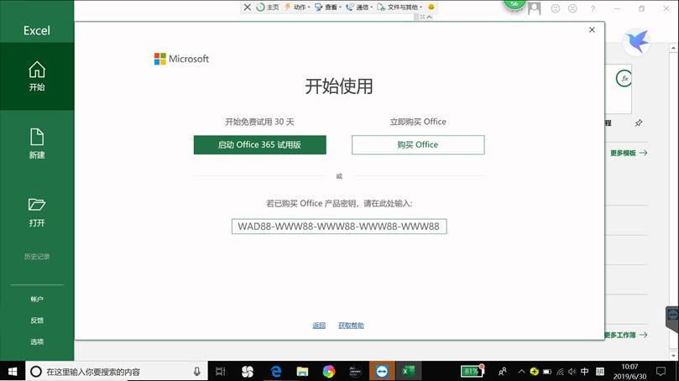Click the 81% battery indicator

click(472, 371)
